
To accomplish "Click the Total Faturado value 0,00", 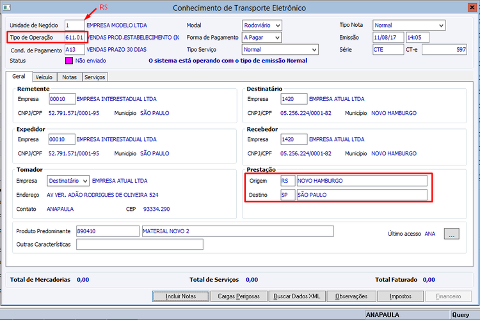I will (429, 280).
